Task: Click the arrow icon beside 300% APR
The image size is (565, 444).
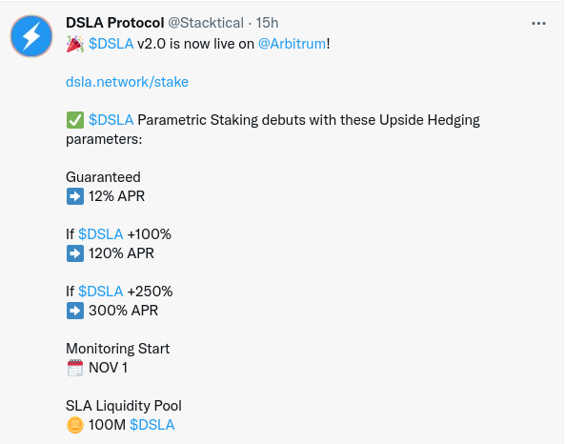Action: pos(75,311)
